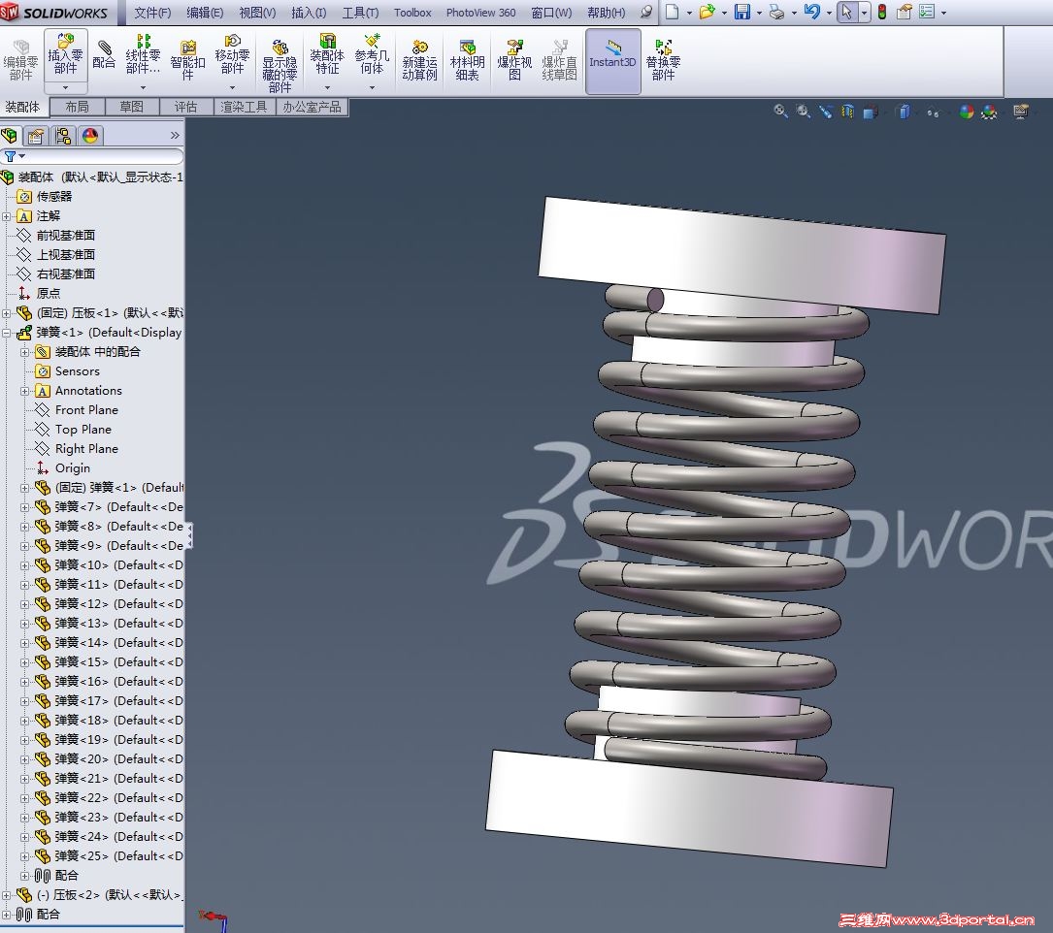Open the 装配体特征 assembly features tool
1053x933 pixels.
click(x=327, y=54)
